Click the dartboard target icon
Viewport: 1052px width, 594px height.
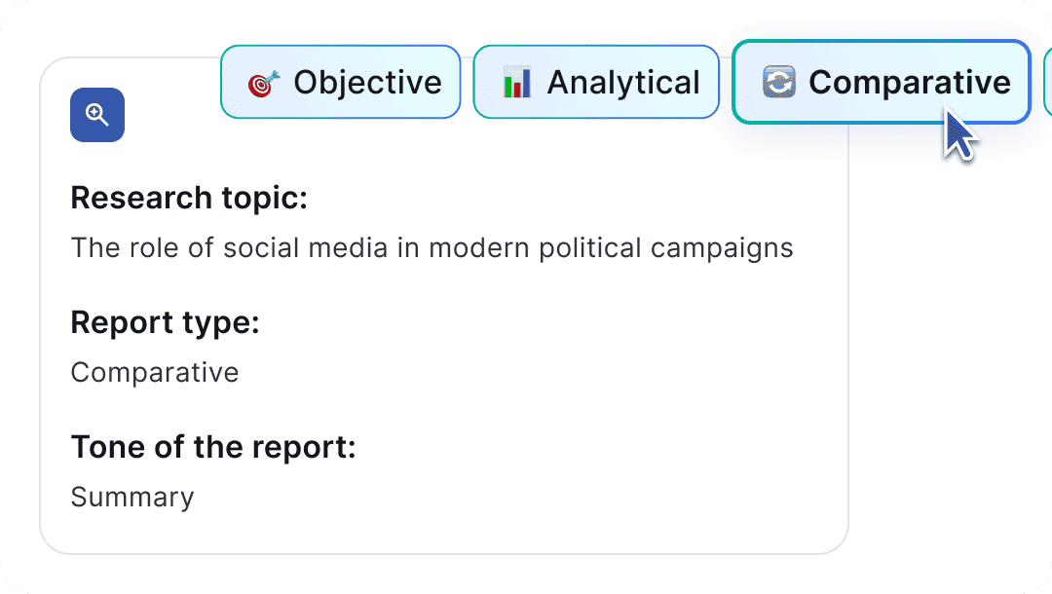click(x=264, y=83)
